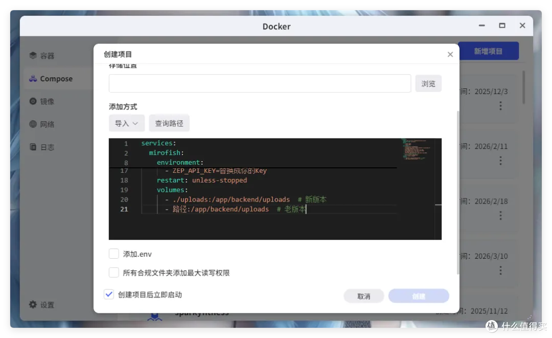This screenshot has height=338, width=552.
Task: Click the mirofish: service line
Action: (166, 153)
